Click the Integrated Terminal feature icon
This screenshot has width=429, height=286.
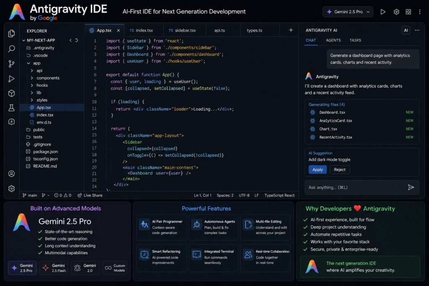(196, 255)
